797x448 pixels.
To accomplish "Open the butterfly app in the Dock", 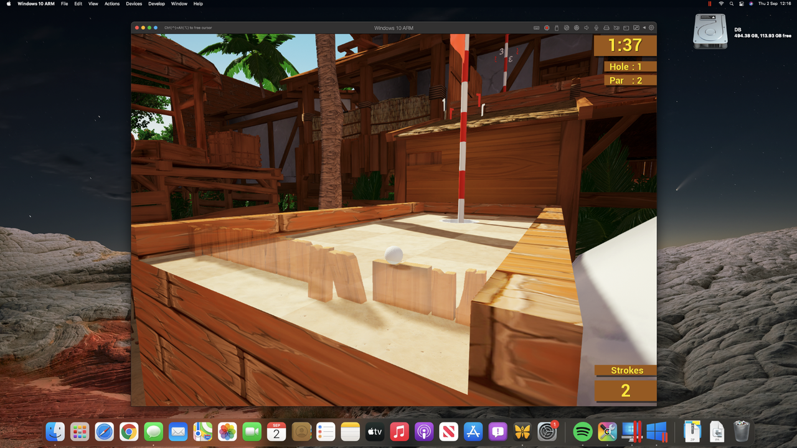I will coord(522,431).
